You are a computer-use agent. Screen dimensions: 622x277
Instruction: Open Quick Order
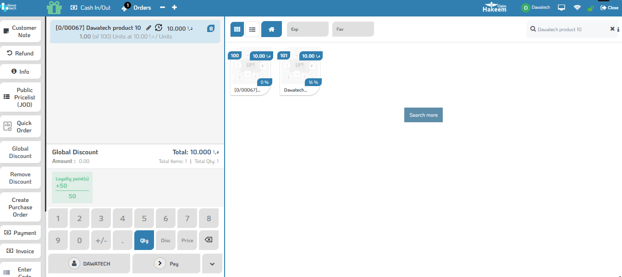point(20,126)
